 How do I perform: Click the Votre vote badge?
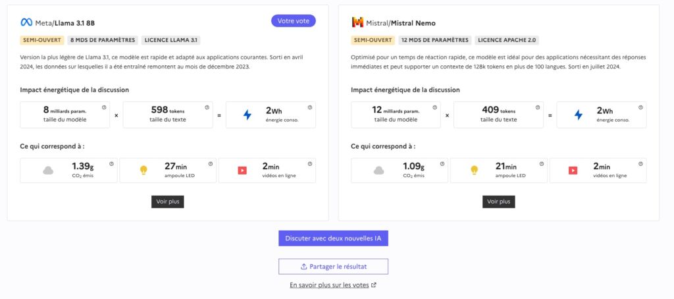294,21
